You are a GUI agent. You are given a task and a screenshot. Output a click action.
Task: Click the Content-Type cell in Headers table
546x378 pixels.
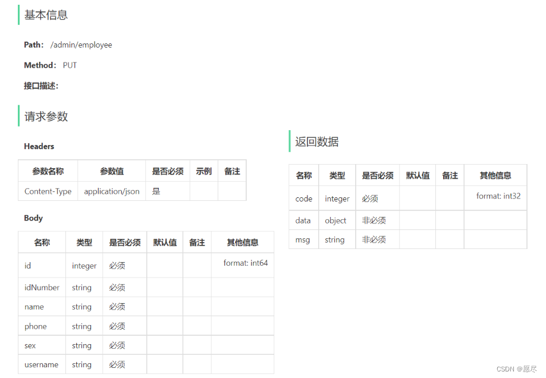(x=48, y=191)
